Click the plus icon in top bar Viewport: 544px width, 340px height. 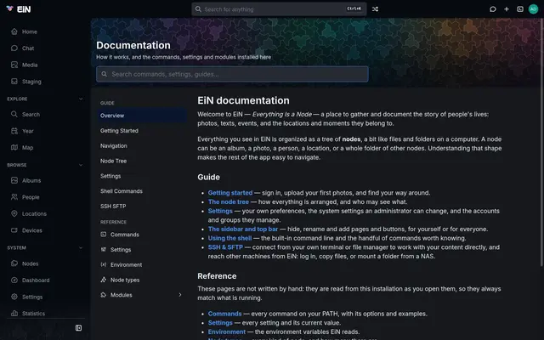click(x=507, y=9)
